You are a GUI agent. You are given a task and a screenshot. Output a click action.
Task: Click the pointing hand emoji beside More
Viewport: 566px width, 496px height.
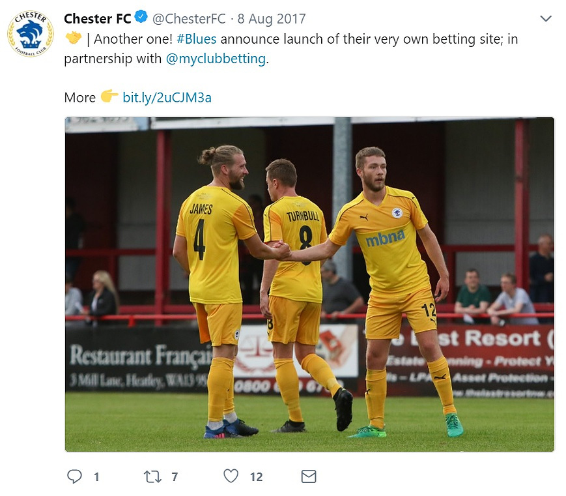(x=109, y=96)
